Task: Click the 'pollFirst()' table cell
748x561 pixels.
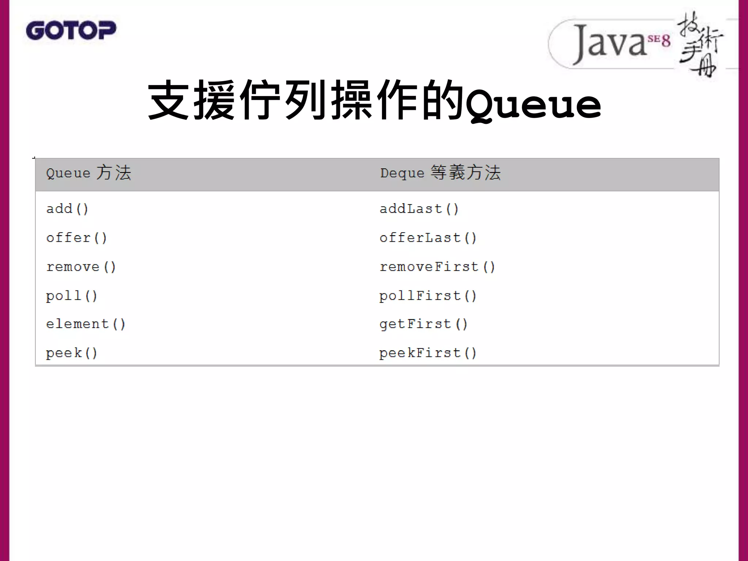Action: click(428, 295)
